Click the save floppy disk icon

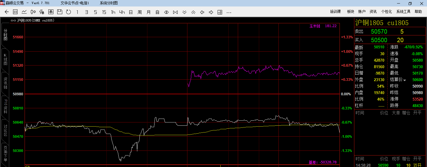(x=60, y=12)
